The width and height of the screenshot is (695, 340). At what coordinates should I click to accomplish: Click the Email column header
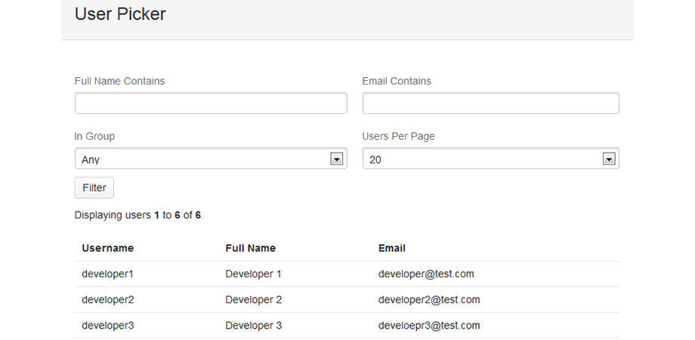(392, 248)
